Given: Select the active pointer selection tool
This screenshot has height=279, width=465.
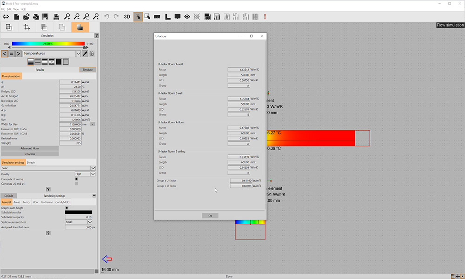Looking at the screenshot, I should [x=138, y=17].
